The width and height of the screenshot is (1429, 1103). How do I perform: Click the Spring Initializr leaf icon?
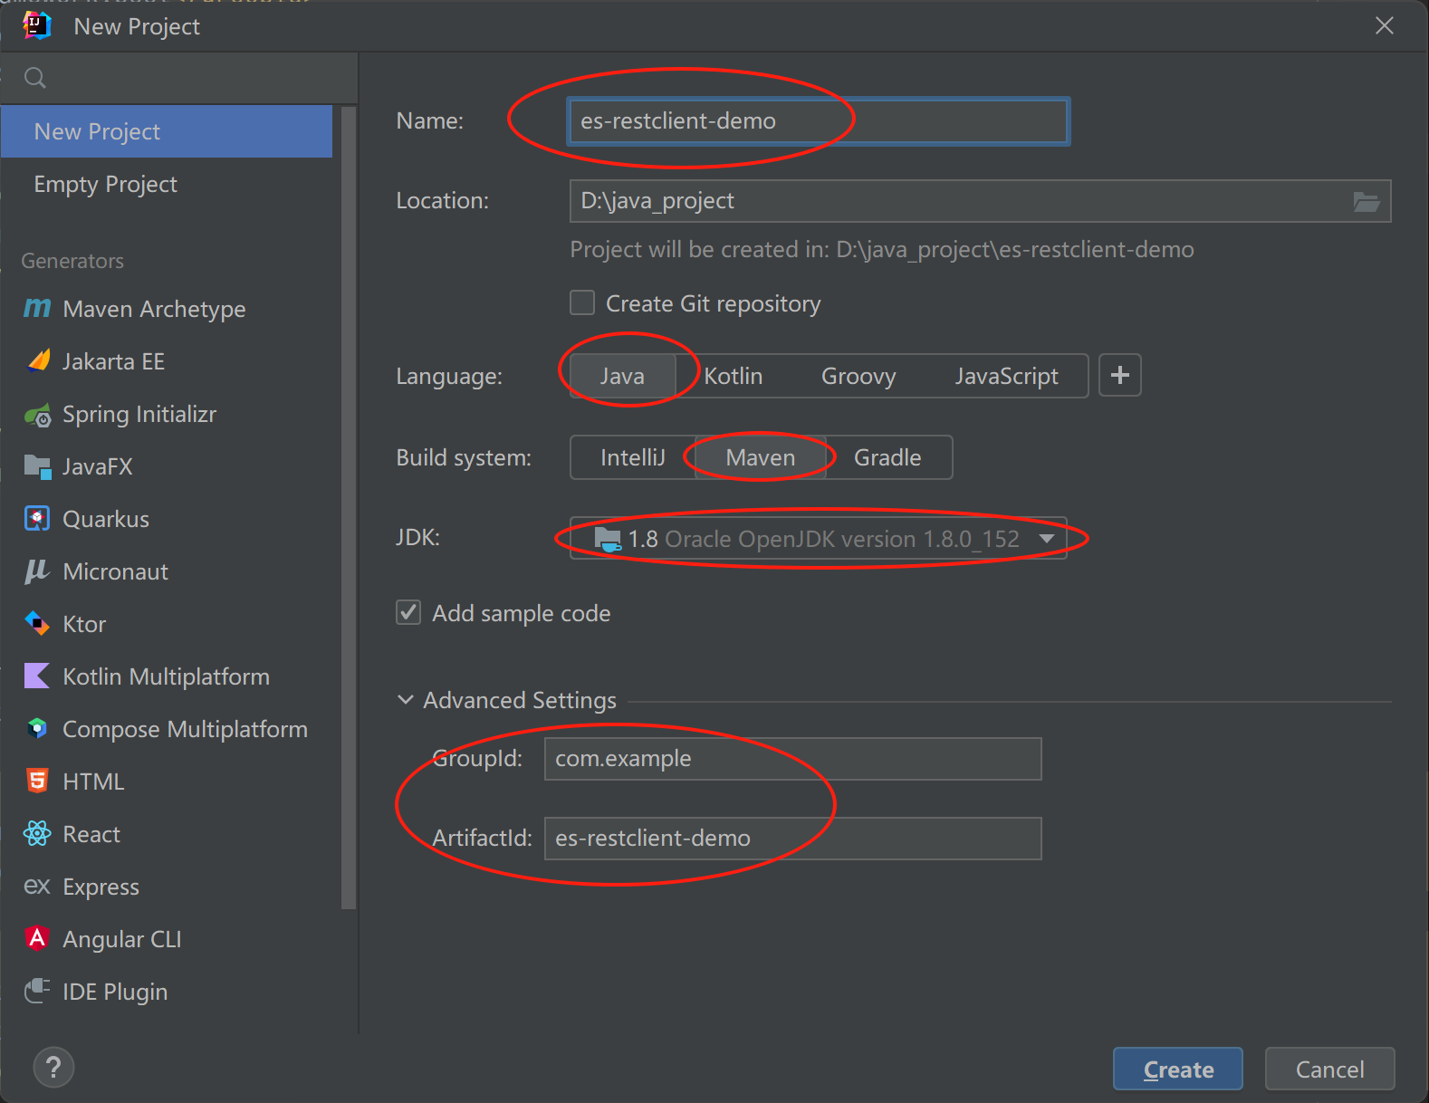tap(37, 415)
